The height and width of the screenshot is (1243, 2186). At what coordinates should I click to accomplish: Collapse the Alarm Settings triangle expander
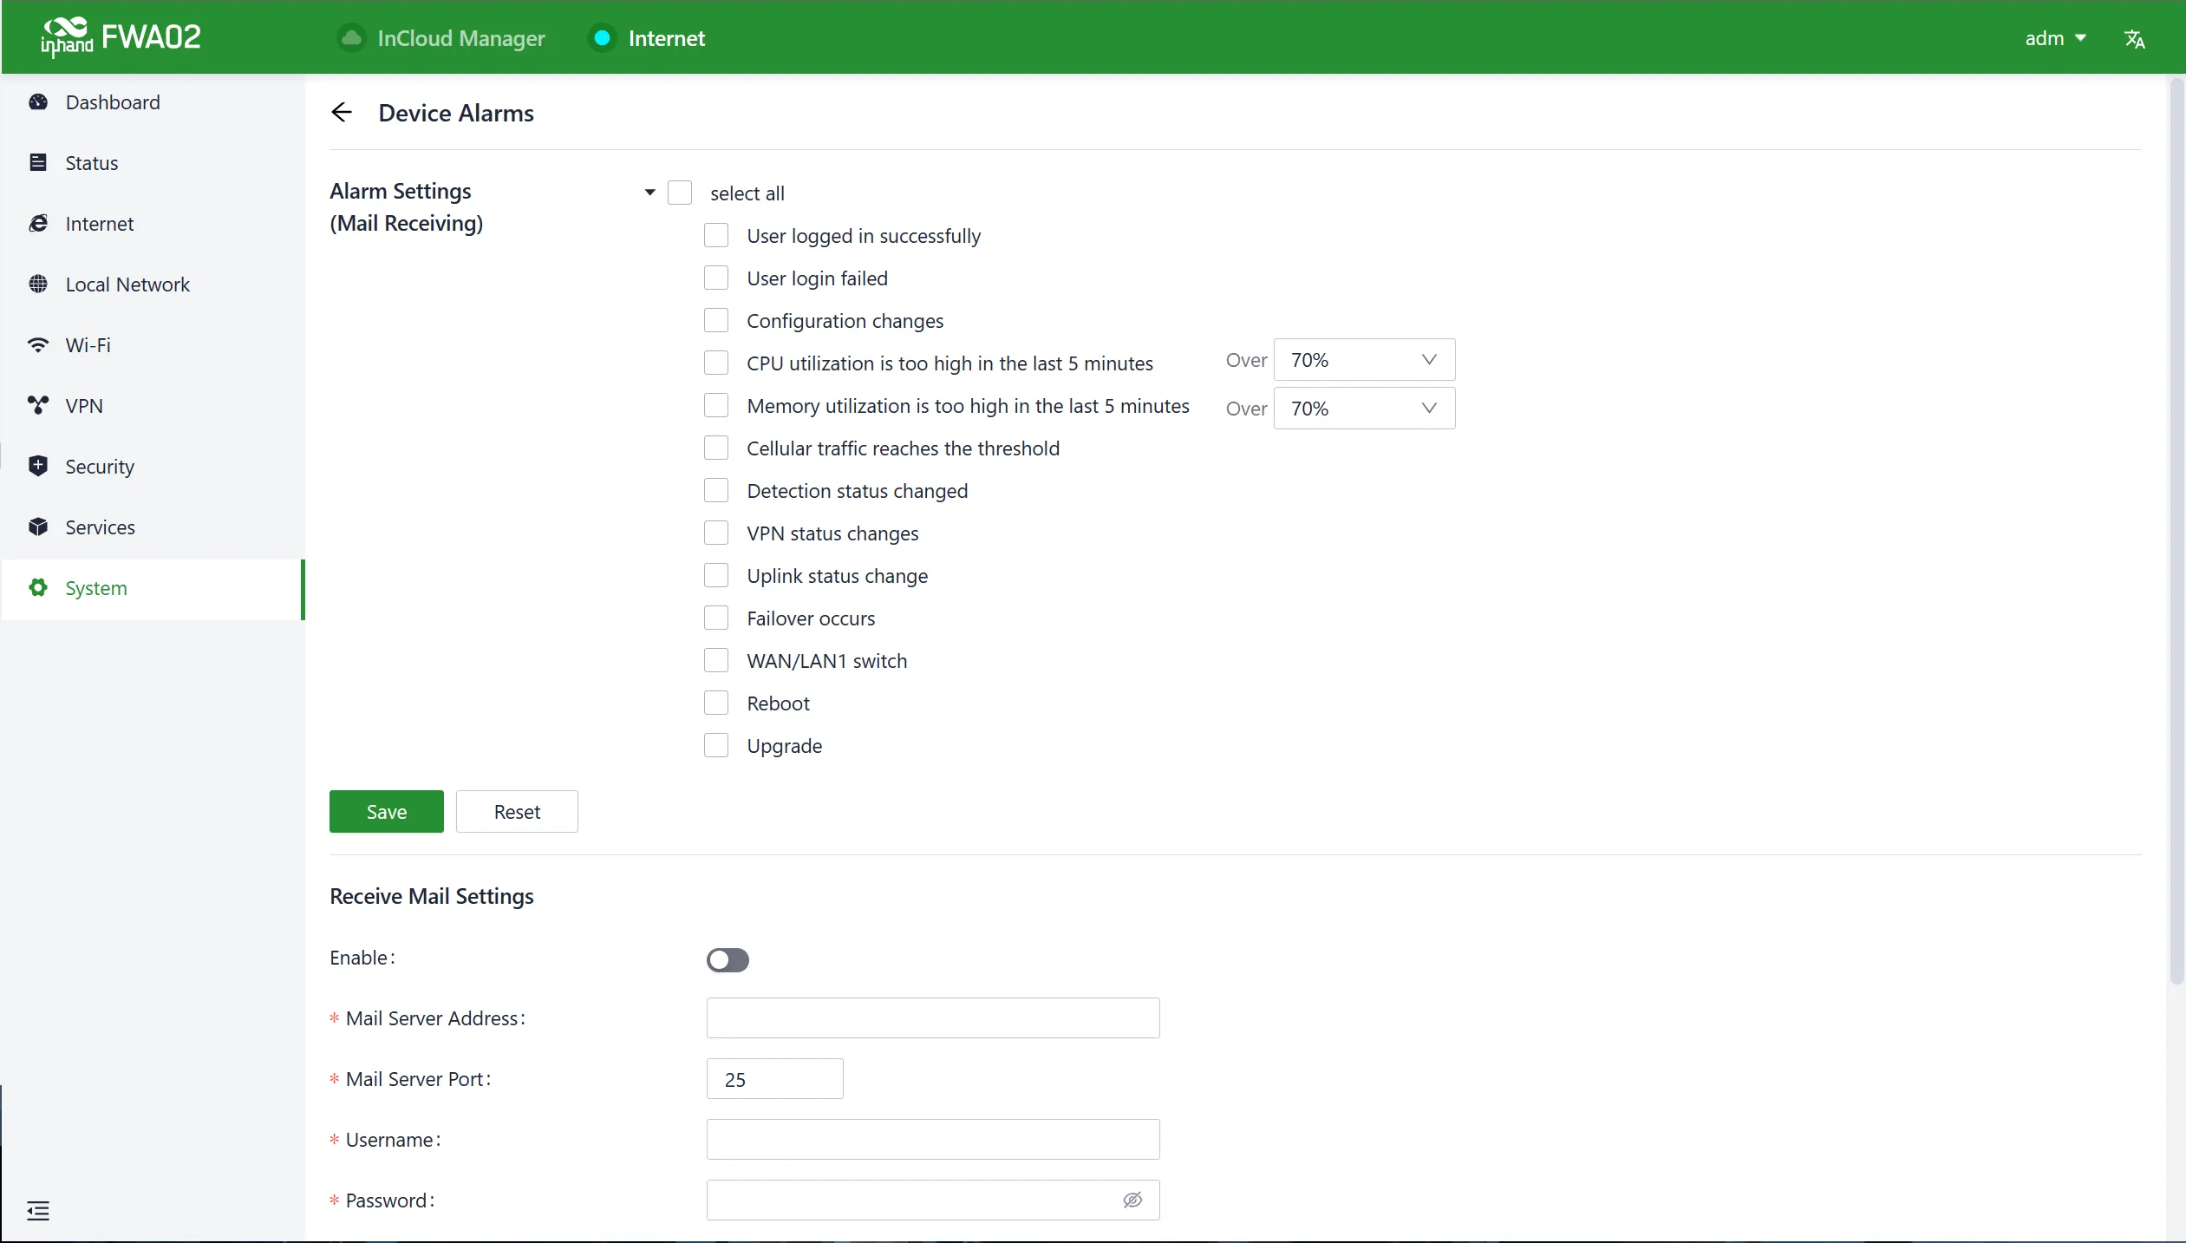(649, 193)
